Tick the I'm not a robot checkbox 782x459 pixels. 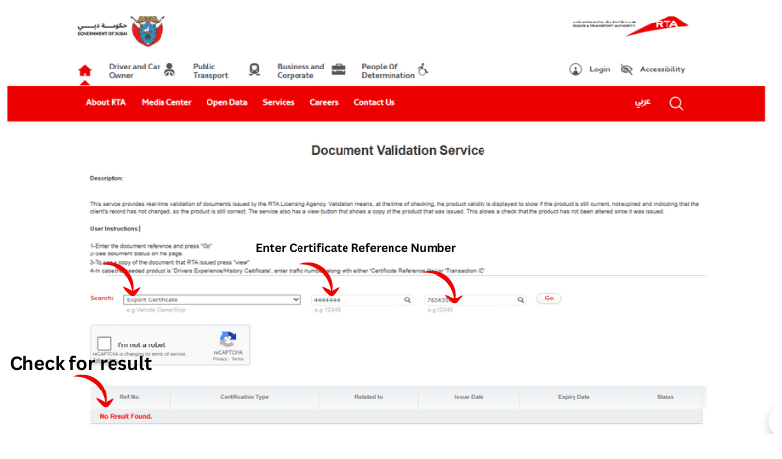click(104, 344)
